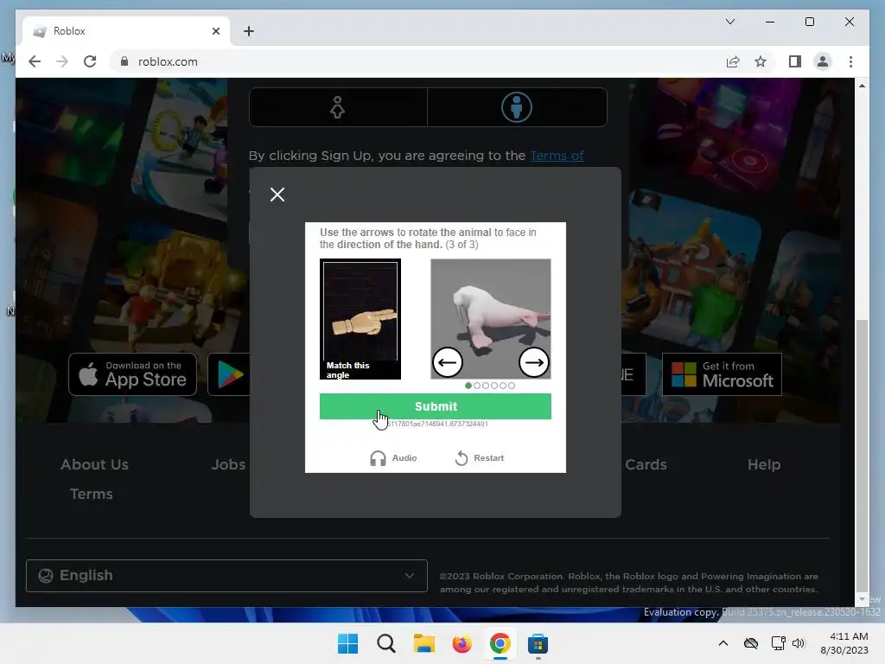Image resolution: width=885 pixels, height=664 pixels.
Task: Open the volume tray icon
Action: point(798,643)
